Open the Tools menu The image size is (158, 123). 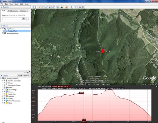click(16, 4)
